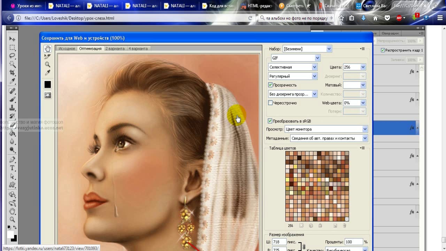Select the Path Selection arrow tool
446x251 pixels.
(x=12, y=176)
